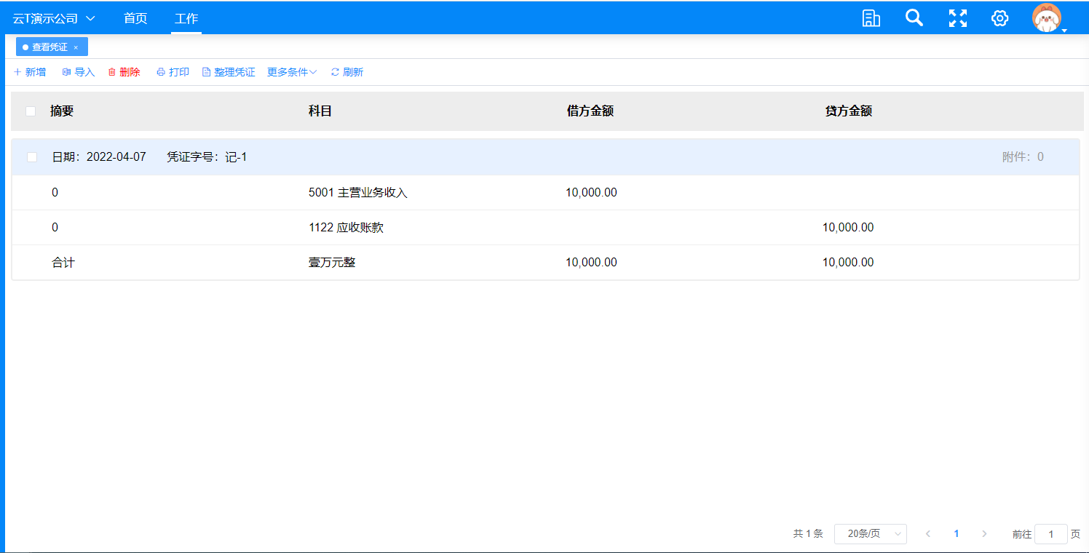This screenshot has height=553, width=1089.
Task: Open the 云T演示公司 company dropdown
Action: click(x=54, y=18)
